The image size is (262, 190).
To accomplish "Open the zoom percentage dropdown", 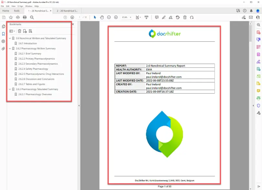I will [x=131, y=17].
